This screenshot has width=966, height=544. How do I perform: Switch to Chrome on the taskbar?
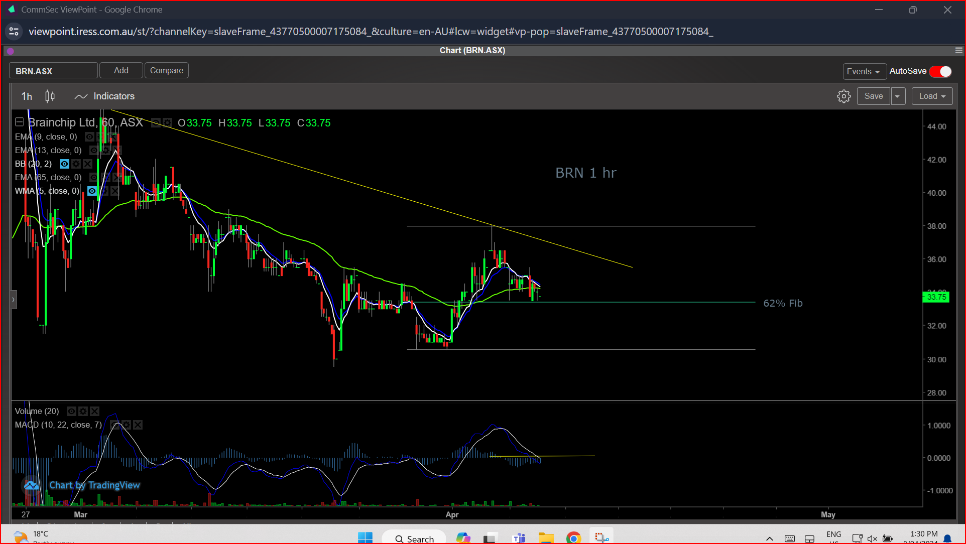(573, 538)
